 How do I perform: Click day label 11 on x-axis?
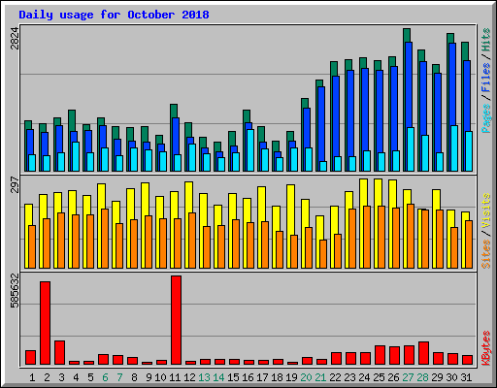click(175, 377)
